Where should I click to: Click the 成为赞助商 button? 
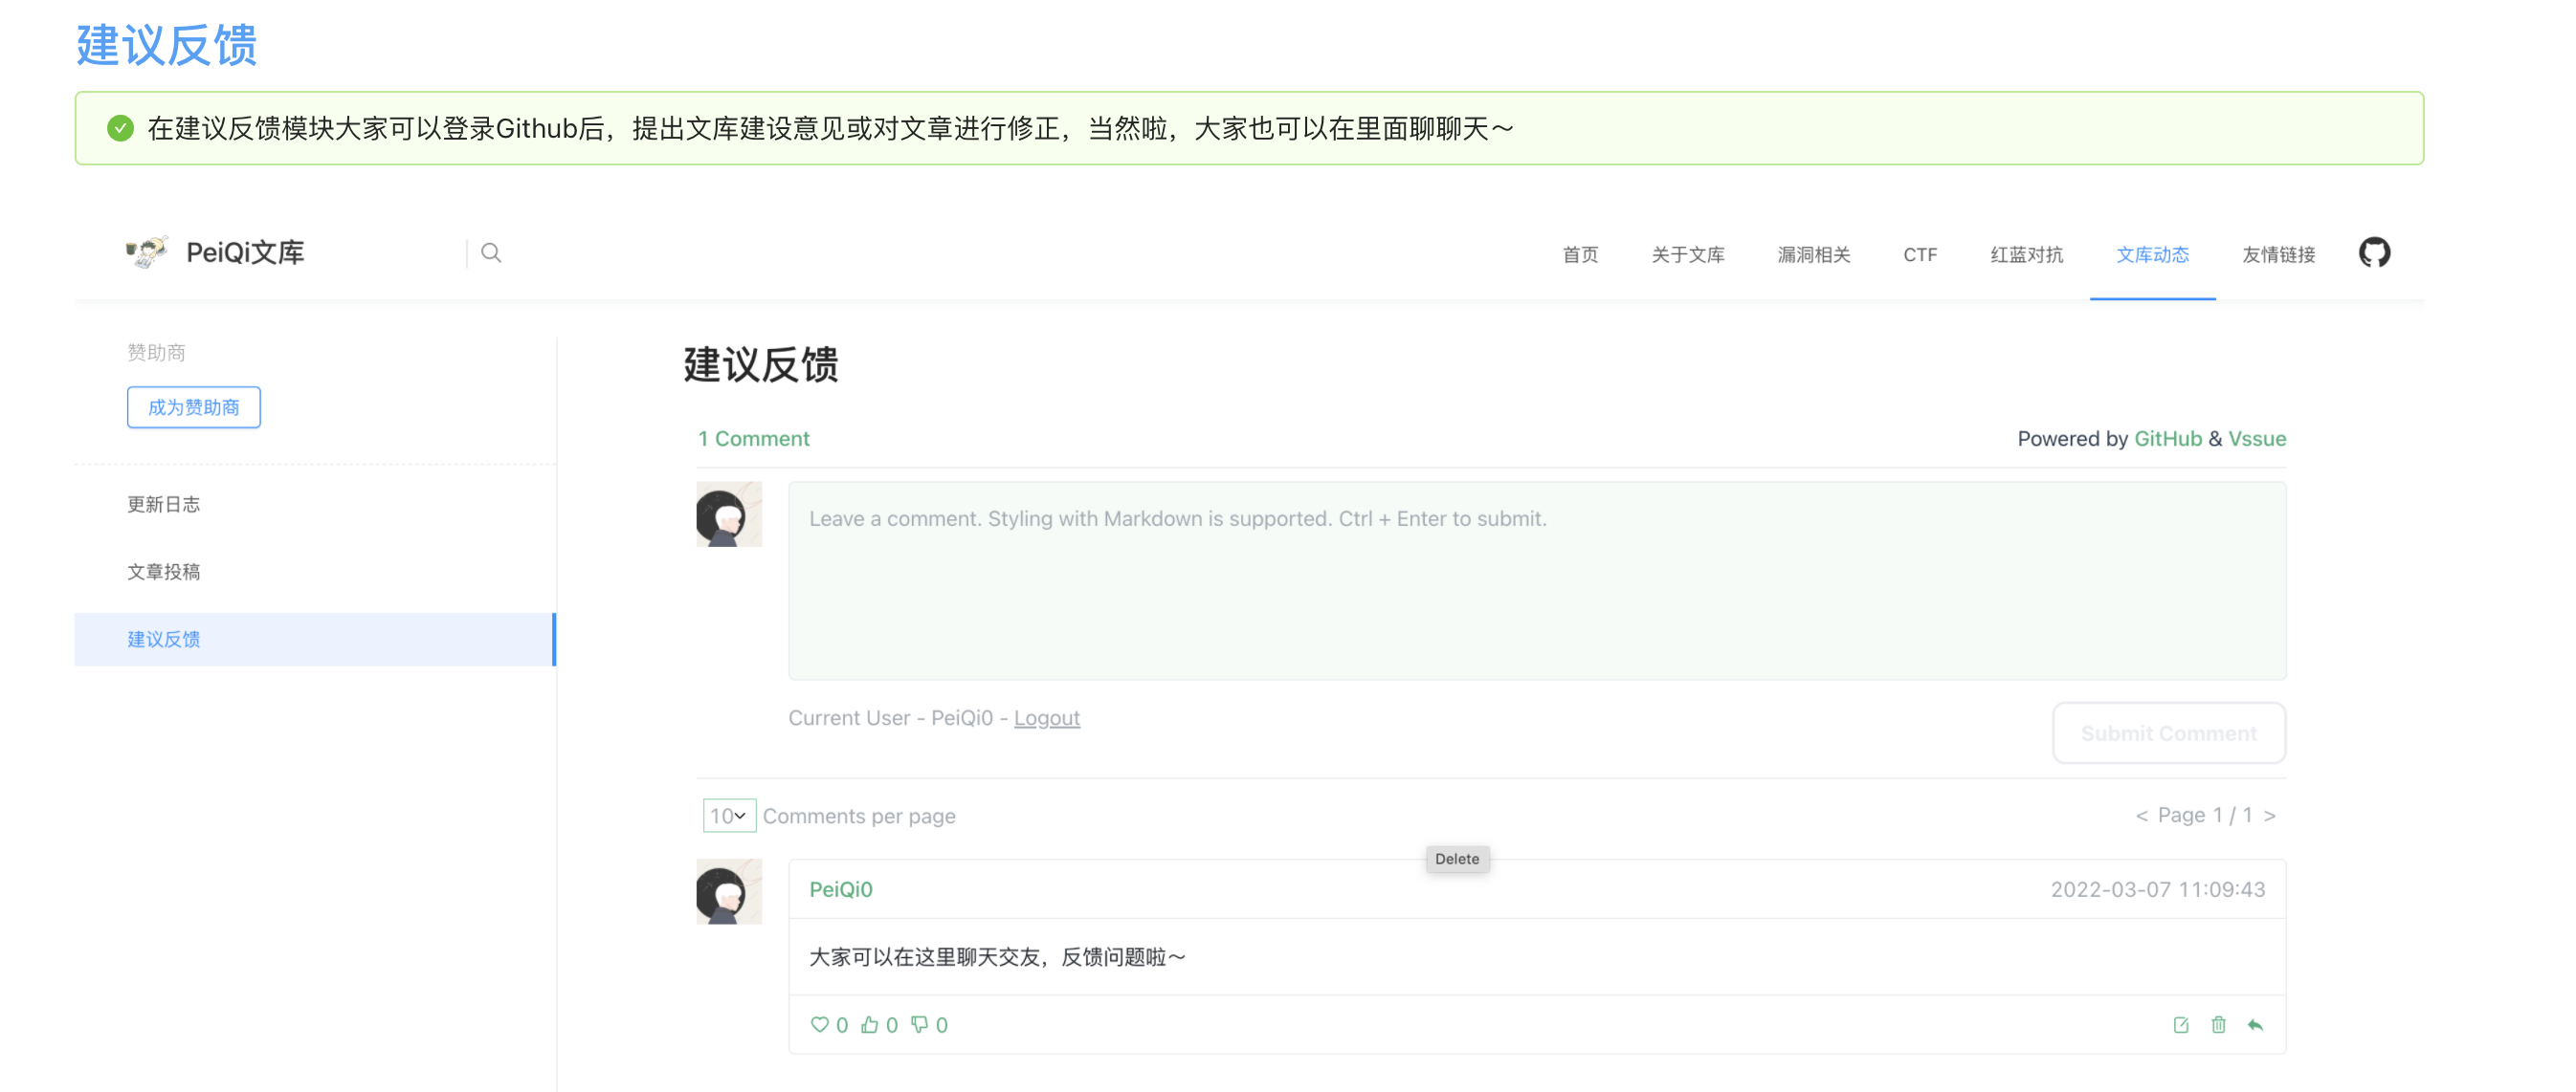pos(193,407)
